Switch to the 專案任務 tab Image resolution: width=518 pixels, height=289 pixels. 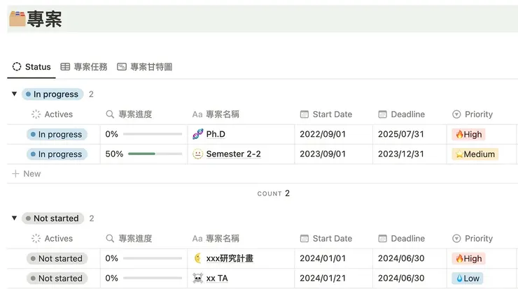pos(84,67)
